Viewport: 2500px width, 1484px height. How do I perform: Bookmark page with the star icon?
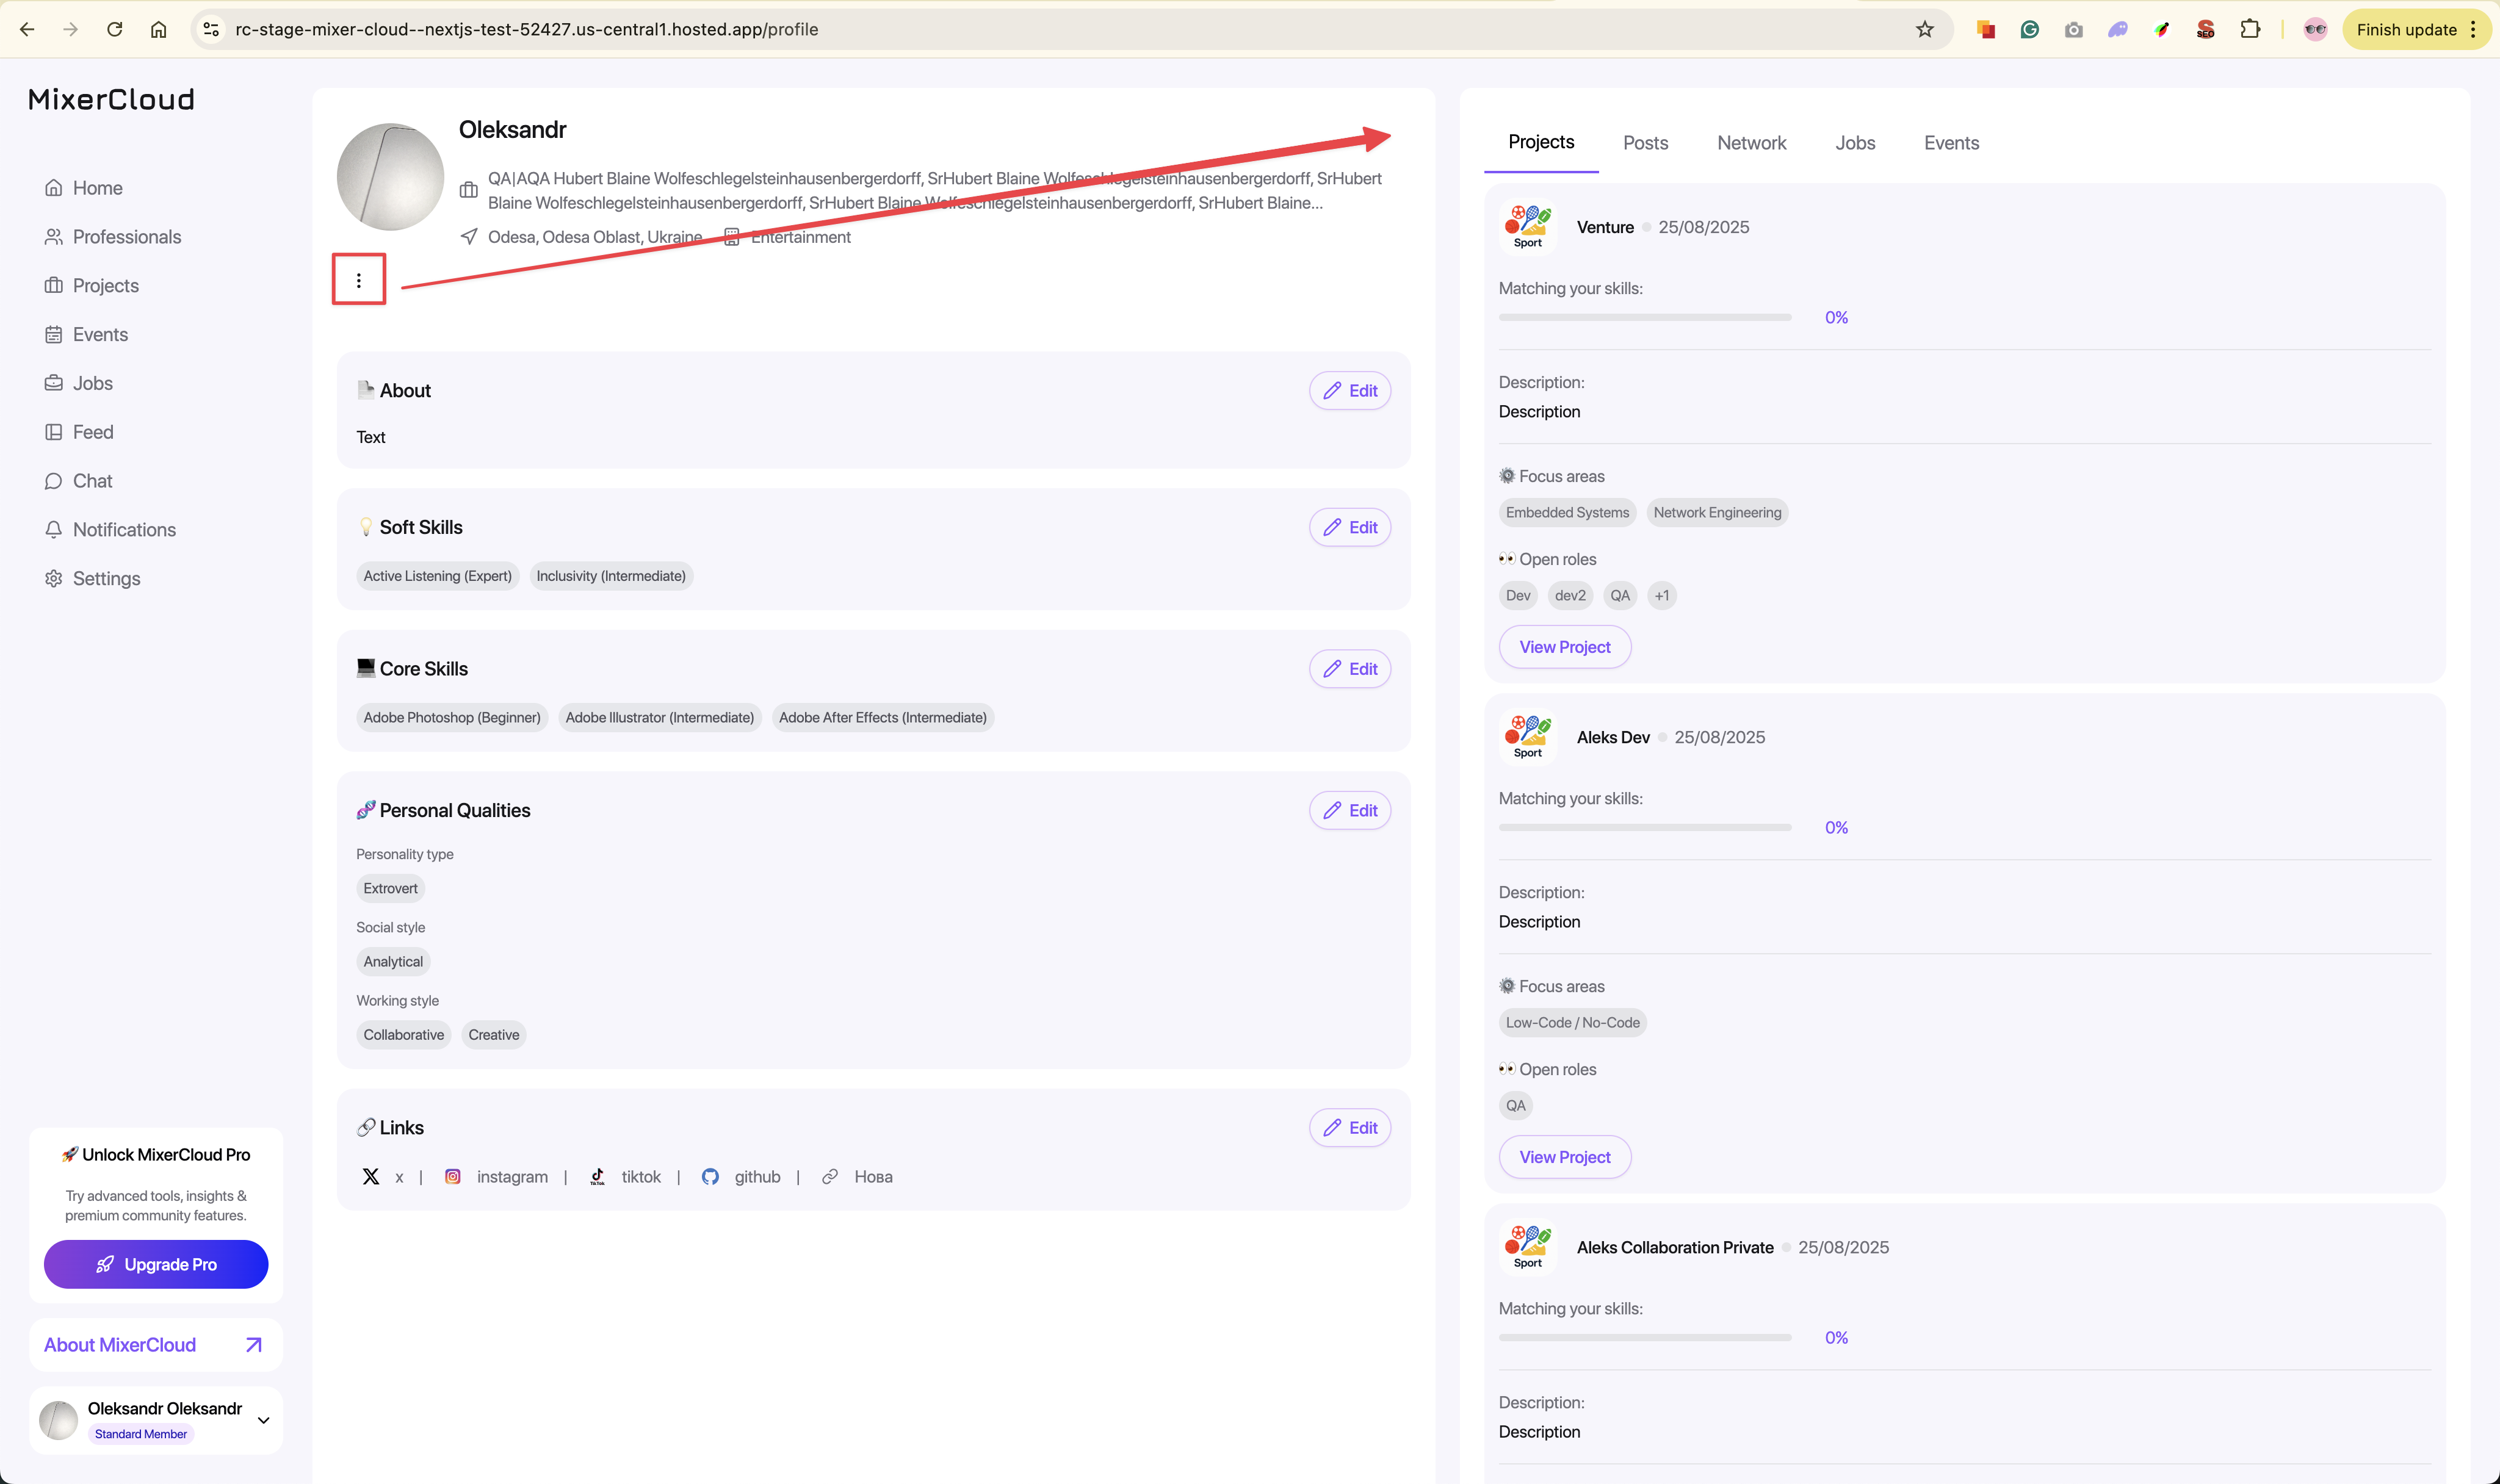[1924, 30]
